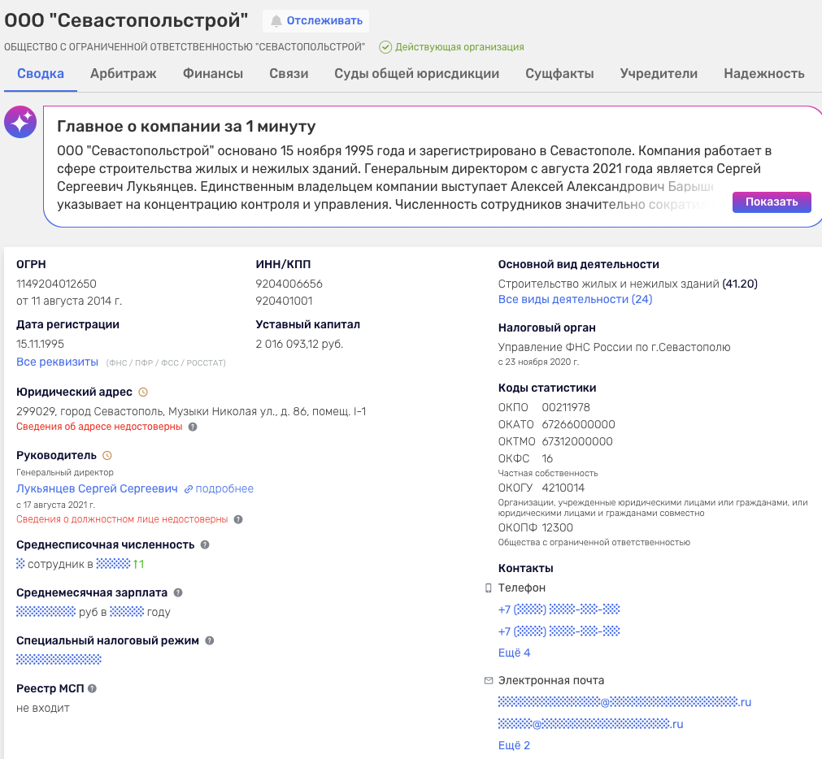822x759 pixels.
Task: Expand more phone numbers via Ещё 4
Action: pyautogui.click(x=514, y=653)
